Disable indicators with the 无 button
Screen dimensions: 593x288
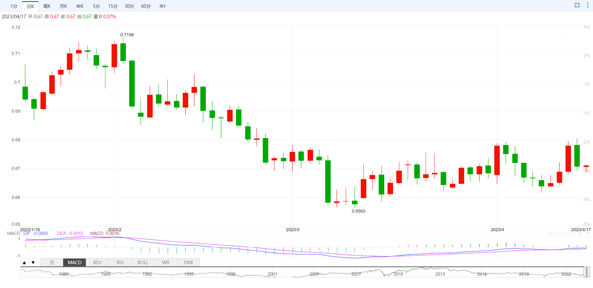coord(52,263)
